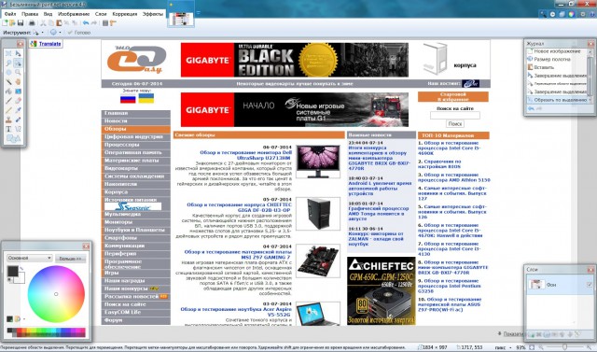Select the Zoom tool in toolbox
This screenshot has width=597, height=352.
[18, 72]
